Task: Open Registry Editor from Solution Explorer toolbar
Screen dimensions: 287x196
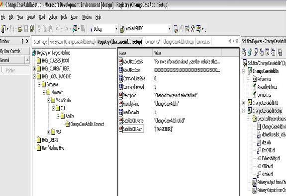Action: [250, 52]
